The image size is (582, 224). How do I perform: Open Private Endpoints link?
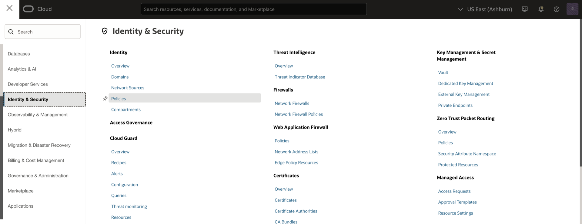(x=455, y=105)
